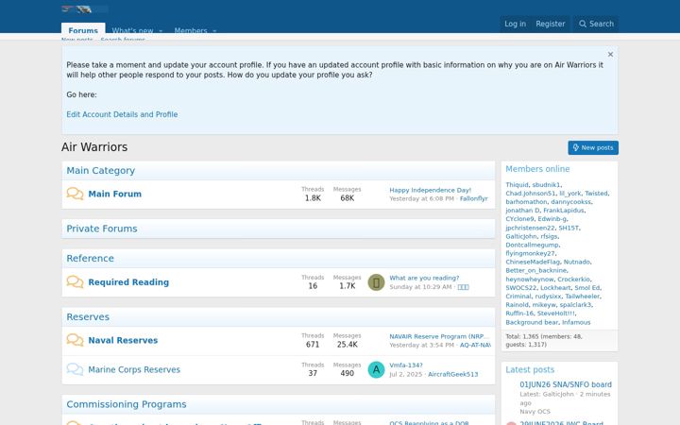Image resolution: width=680 pixels, height=425 pixels.
Task: Open the Vmfa-134? thread
Action: [x=405, y=365]
